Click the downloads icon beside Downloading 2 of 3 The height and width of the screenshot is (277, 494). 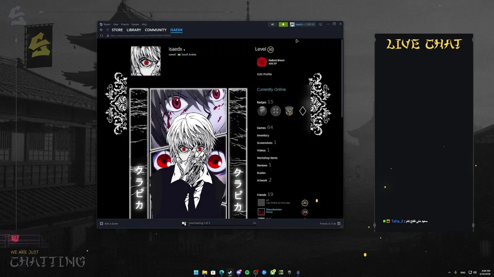coord(184,224)
